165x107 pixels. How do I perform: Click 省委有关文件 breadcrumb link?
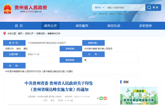click(x=54, y=34)
